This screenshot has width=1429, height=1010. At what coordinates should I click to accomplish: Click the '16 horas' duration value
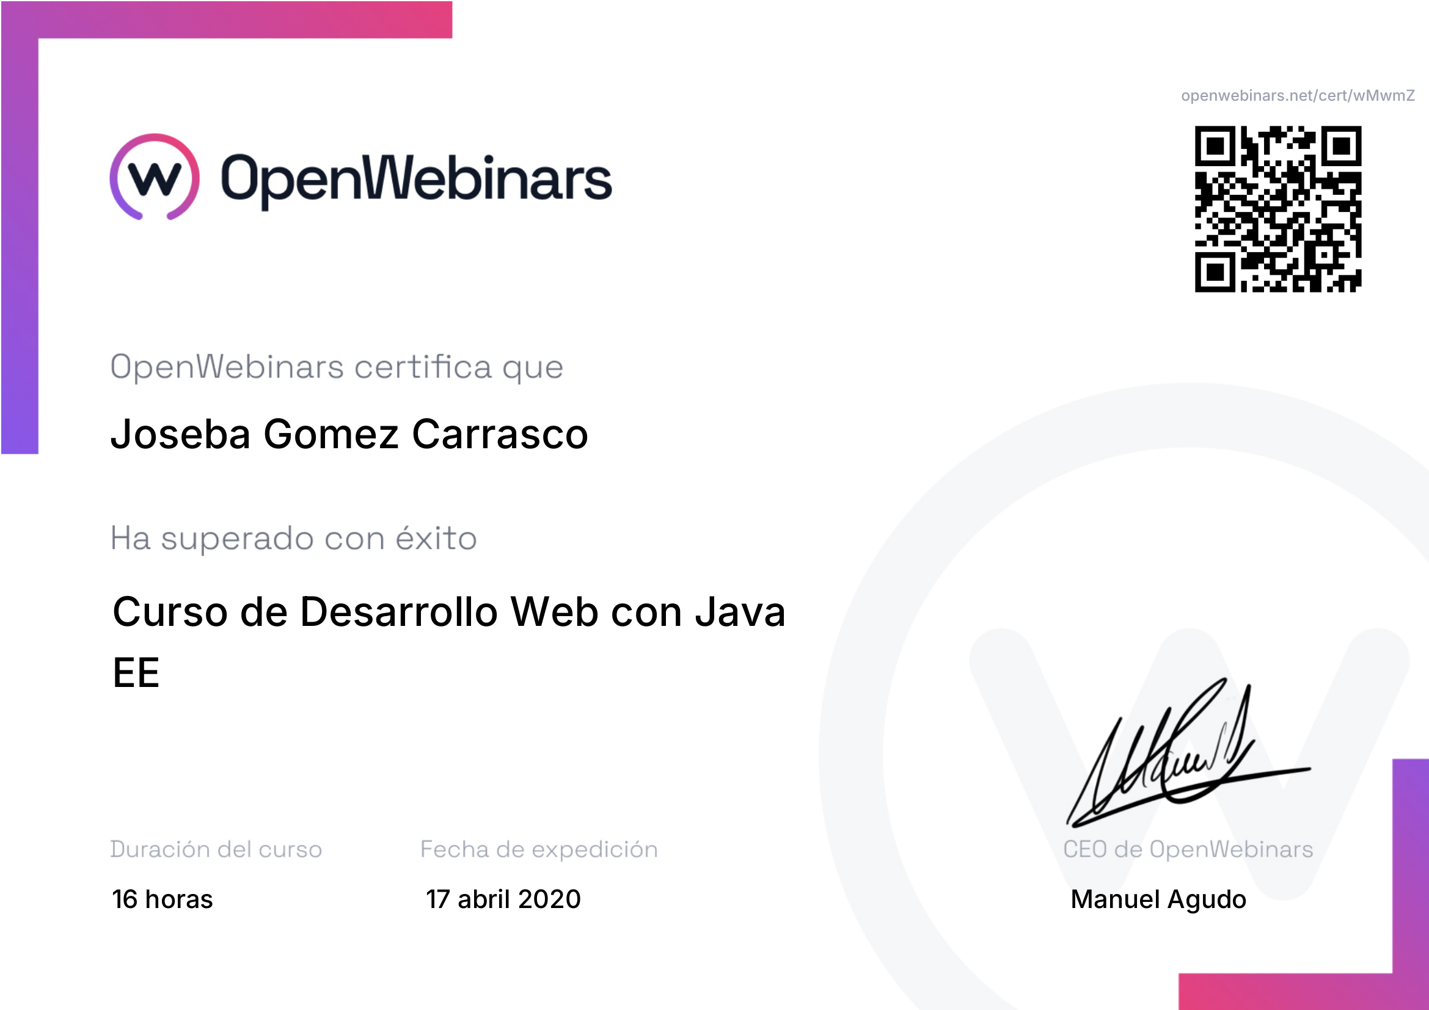(162, 899)
